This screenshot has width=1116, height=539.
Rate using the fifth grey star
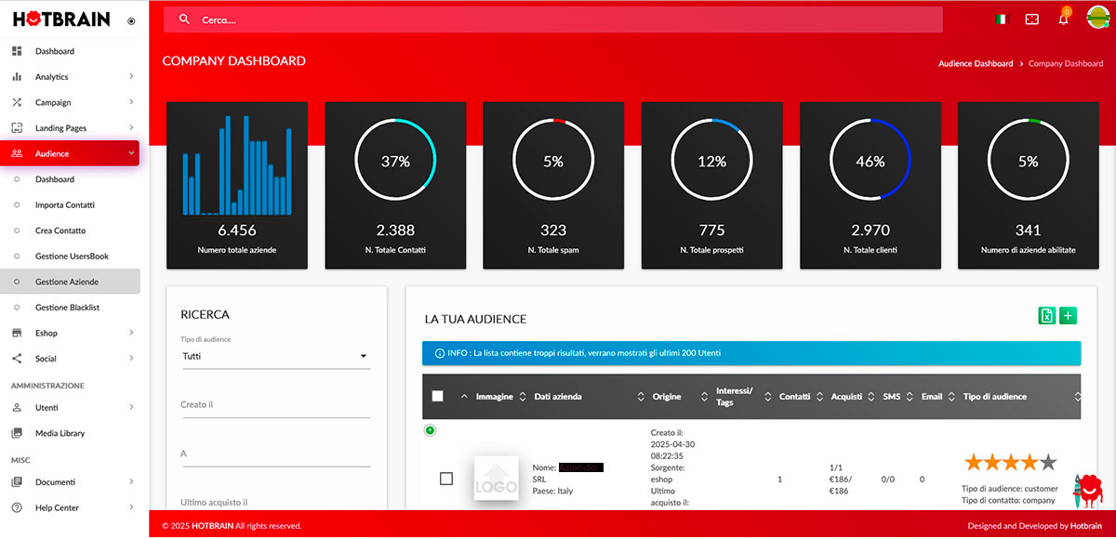[x=1048, y=462]
